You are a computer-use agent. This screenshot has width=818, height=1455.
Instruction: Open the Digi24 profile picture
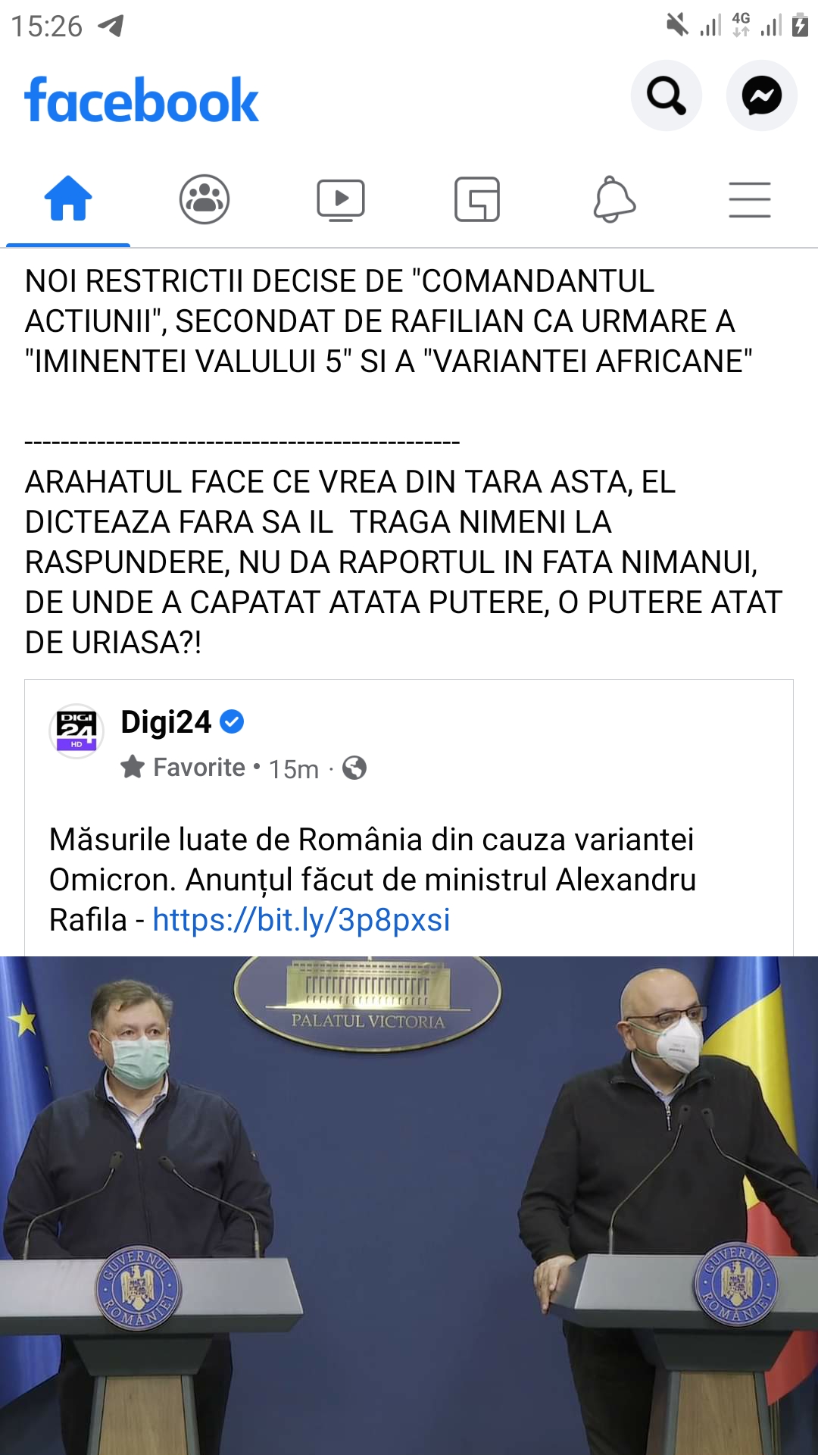click(76, 731)
